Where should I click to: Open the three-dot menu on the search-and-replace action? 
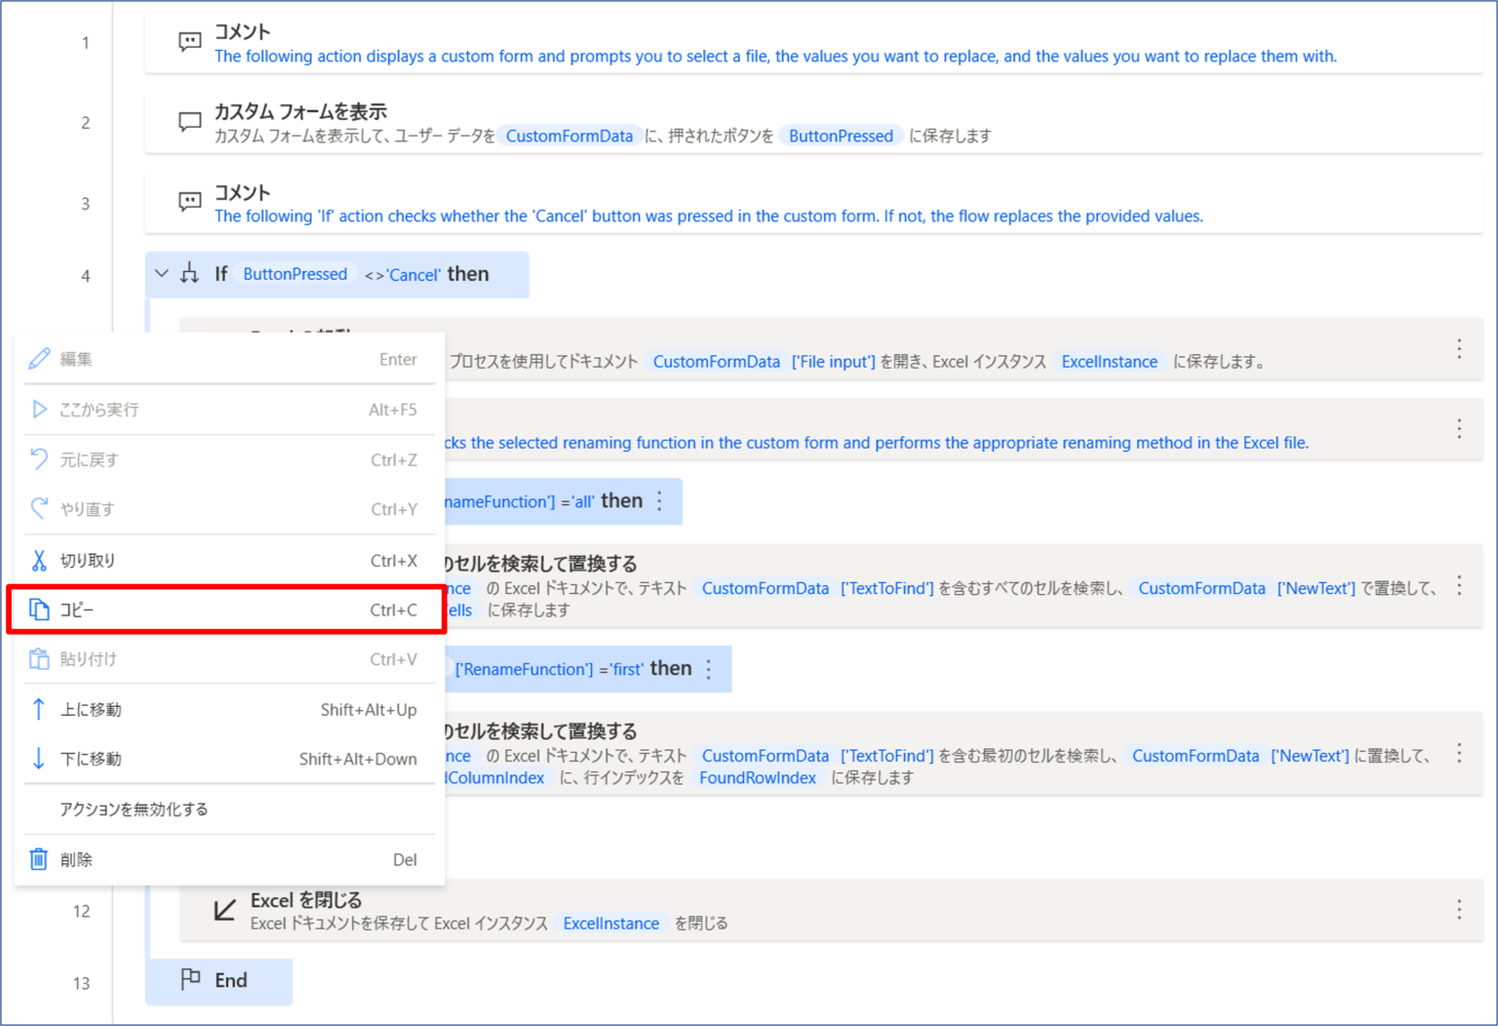[1460, 583]
